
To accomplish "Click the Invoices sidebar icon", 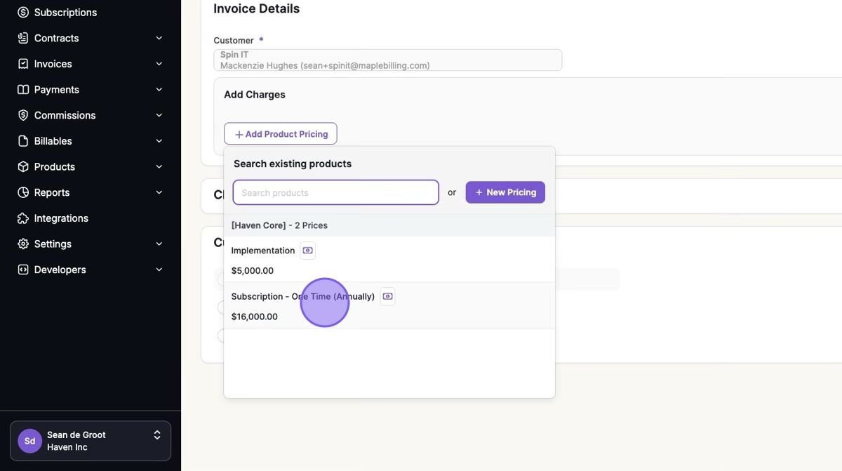I will tap(23, 64).
